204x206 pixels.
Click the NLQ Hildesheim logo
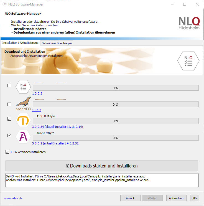pyautogui.click(x=189, y=23)
